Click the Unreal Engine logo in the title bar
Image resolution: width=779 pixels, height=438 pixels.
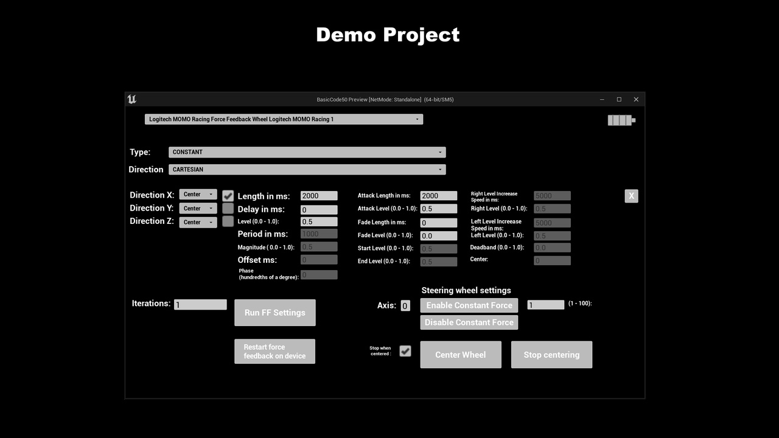(x=131, y=99)
